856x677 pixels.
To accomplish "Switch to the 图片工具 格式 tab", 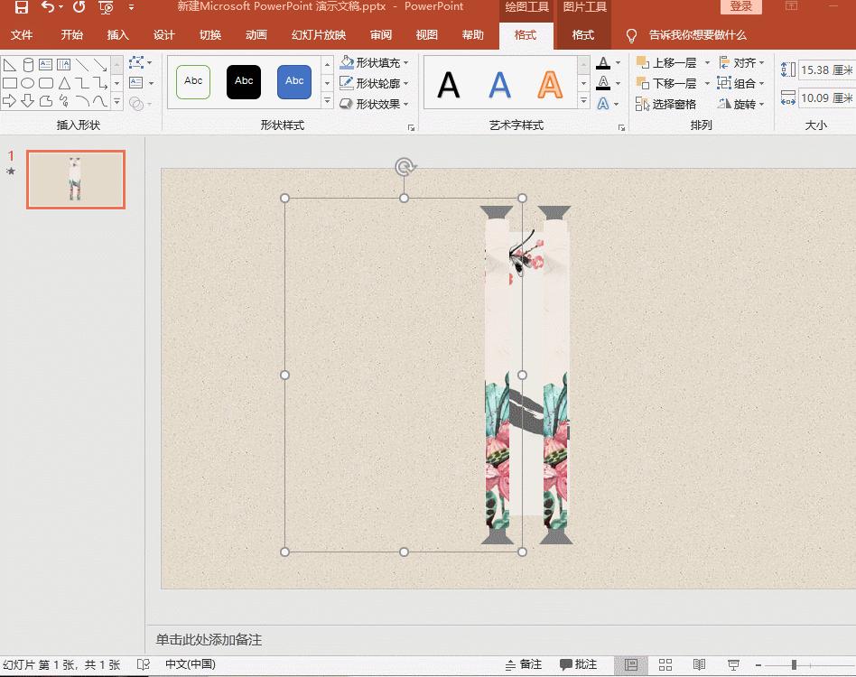I will [582, 35].
